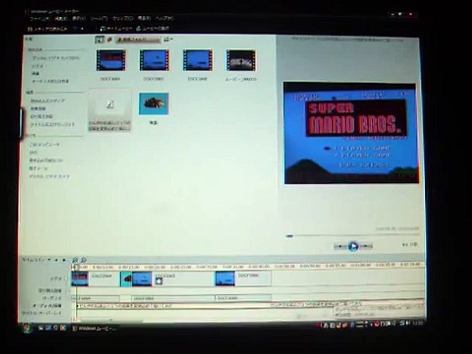
Task: Expand the undo/redo dropdown arrow in toolbar
Action: [x=83, y=29]
